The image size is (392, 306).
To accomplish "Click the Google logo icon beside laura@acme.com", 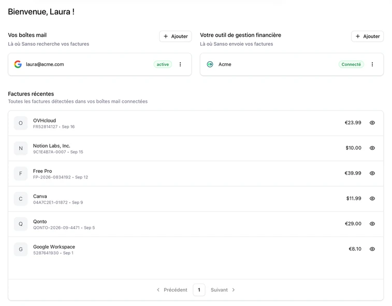I will (18, 64).
